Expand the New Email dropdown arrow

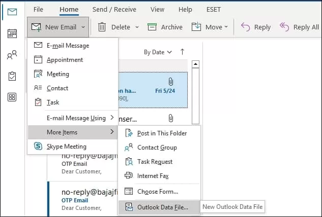[x=83, y=27]
